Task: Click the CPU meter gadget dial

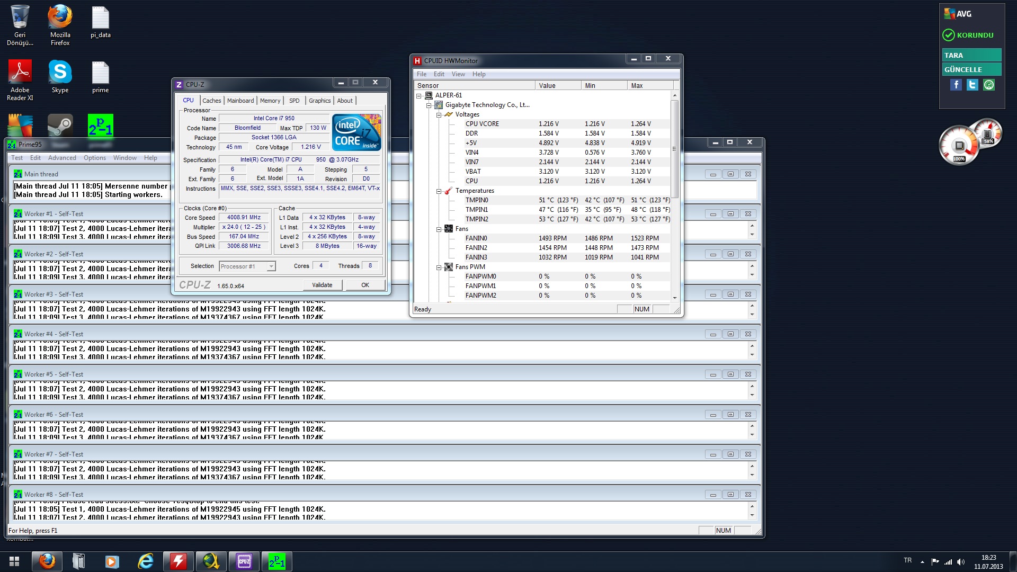Action: [959, 146]
